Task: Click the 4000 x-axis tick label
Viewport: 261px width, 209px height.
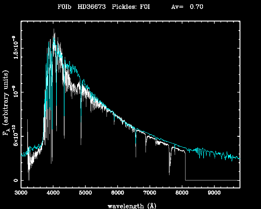Action: pyautogui.click(x=53, y=193)
